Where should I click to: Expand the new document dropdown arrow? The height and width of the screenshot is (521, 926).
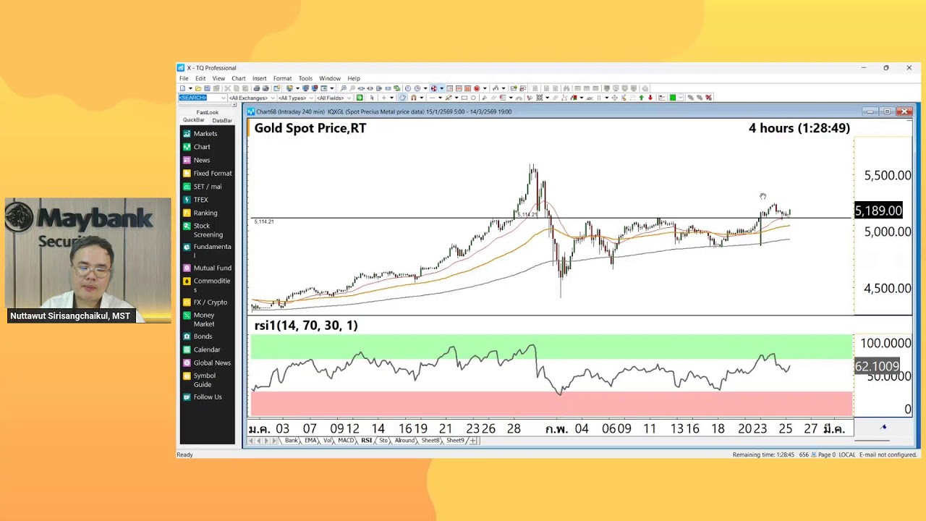tap(190, 88)
